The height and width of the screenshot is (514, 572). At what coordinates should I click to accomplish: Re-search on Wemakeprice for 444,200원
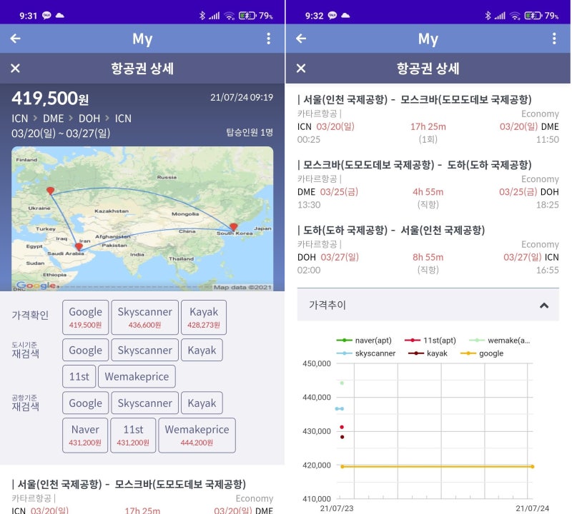(x=197, y=435)
